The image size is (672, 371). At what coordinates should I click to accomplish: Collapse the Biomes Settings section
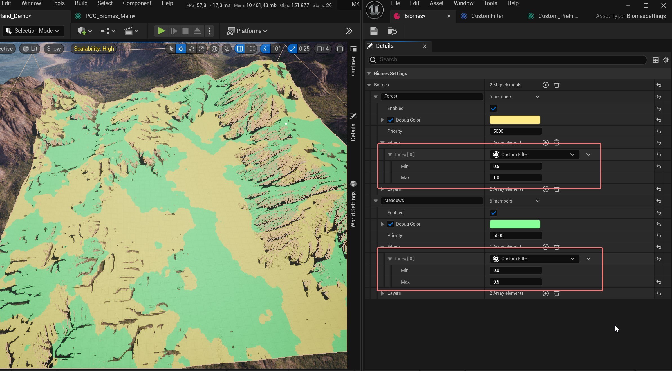point(369,74)
